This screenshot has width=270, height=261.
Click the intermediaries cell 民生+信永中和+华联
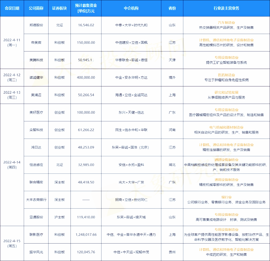131,130
